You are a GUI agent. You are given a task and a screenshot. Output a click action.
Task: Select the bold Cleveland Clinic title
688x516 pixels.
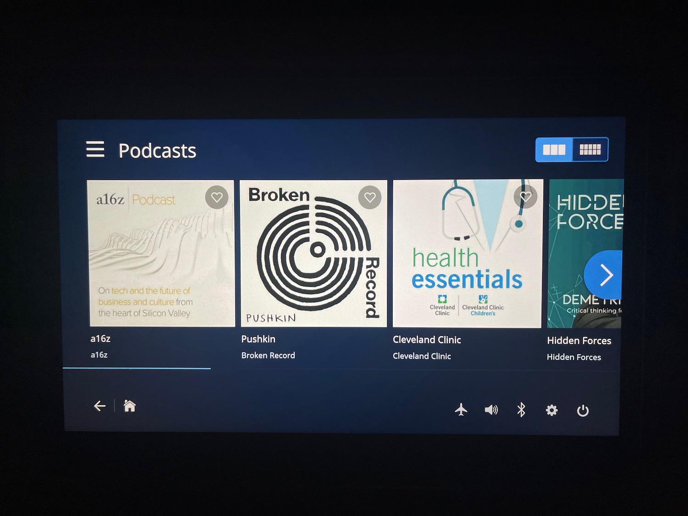coord(427,340)
